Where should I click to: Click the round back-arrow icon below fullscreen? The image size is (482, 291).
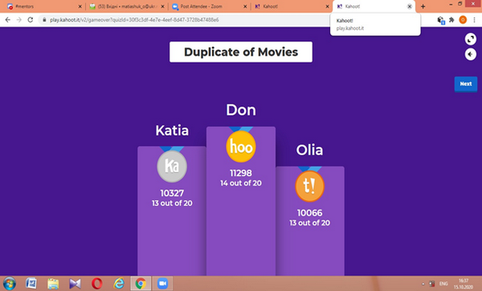[470, 55]
